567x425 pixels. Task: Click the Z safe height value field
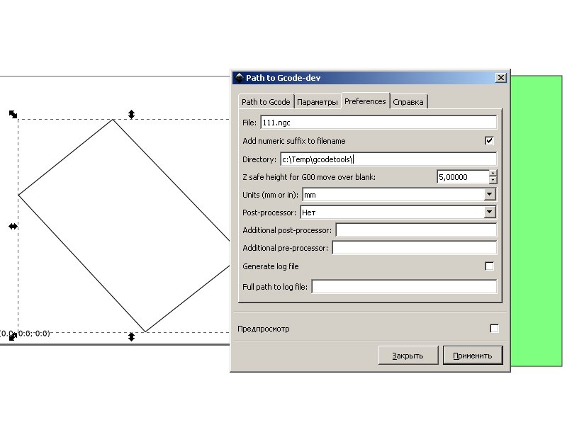coord(464,177)
